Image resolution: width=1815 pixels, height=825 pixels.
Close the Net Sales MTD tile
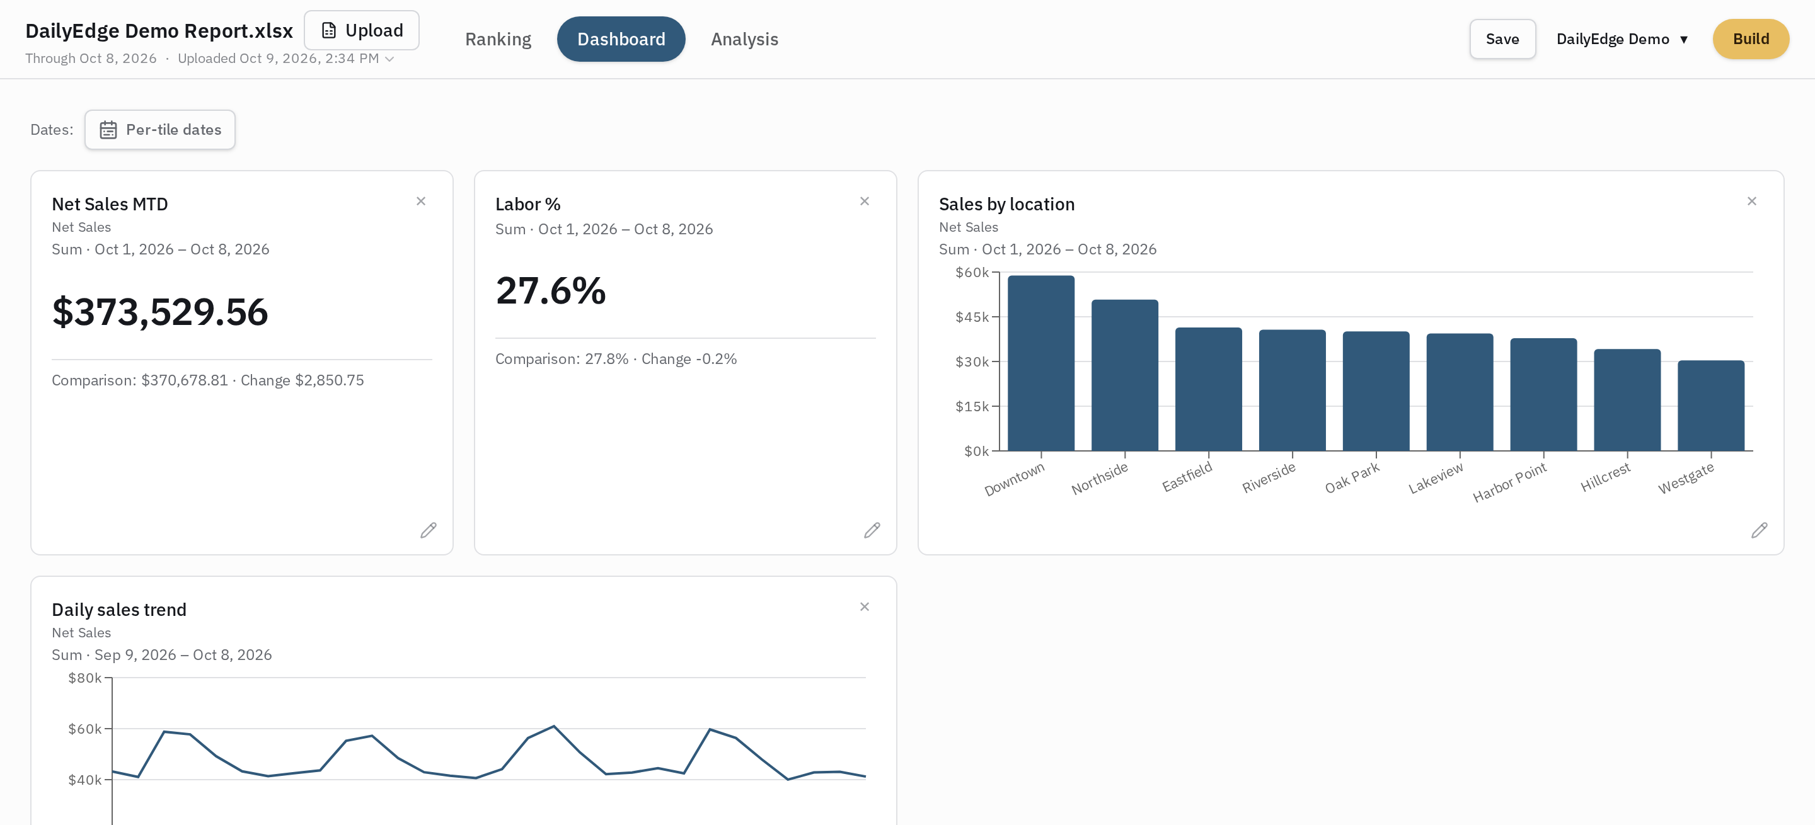tap(420, 202)
